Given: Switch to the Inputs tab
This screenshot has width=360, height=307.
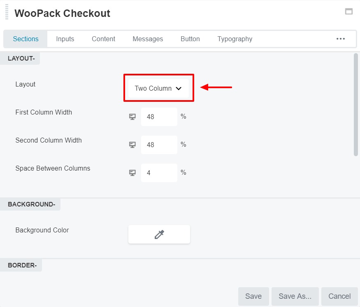Looking at the screenshot, I should pyautogui.click(x=65, y=39).
